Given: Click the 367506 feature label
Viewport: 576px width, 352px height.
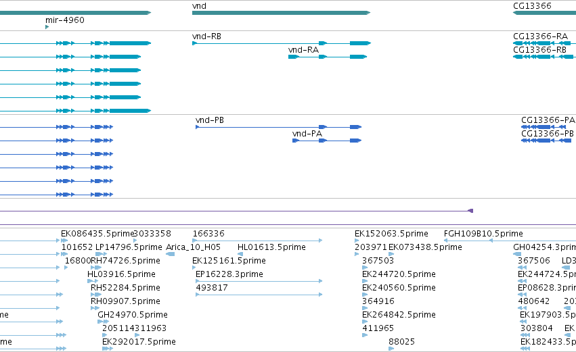Looking at the screenshot, I should point(534,261).
